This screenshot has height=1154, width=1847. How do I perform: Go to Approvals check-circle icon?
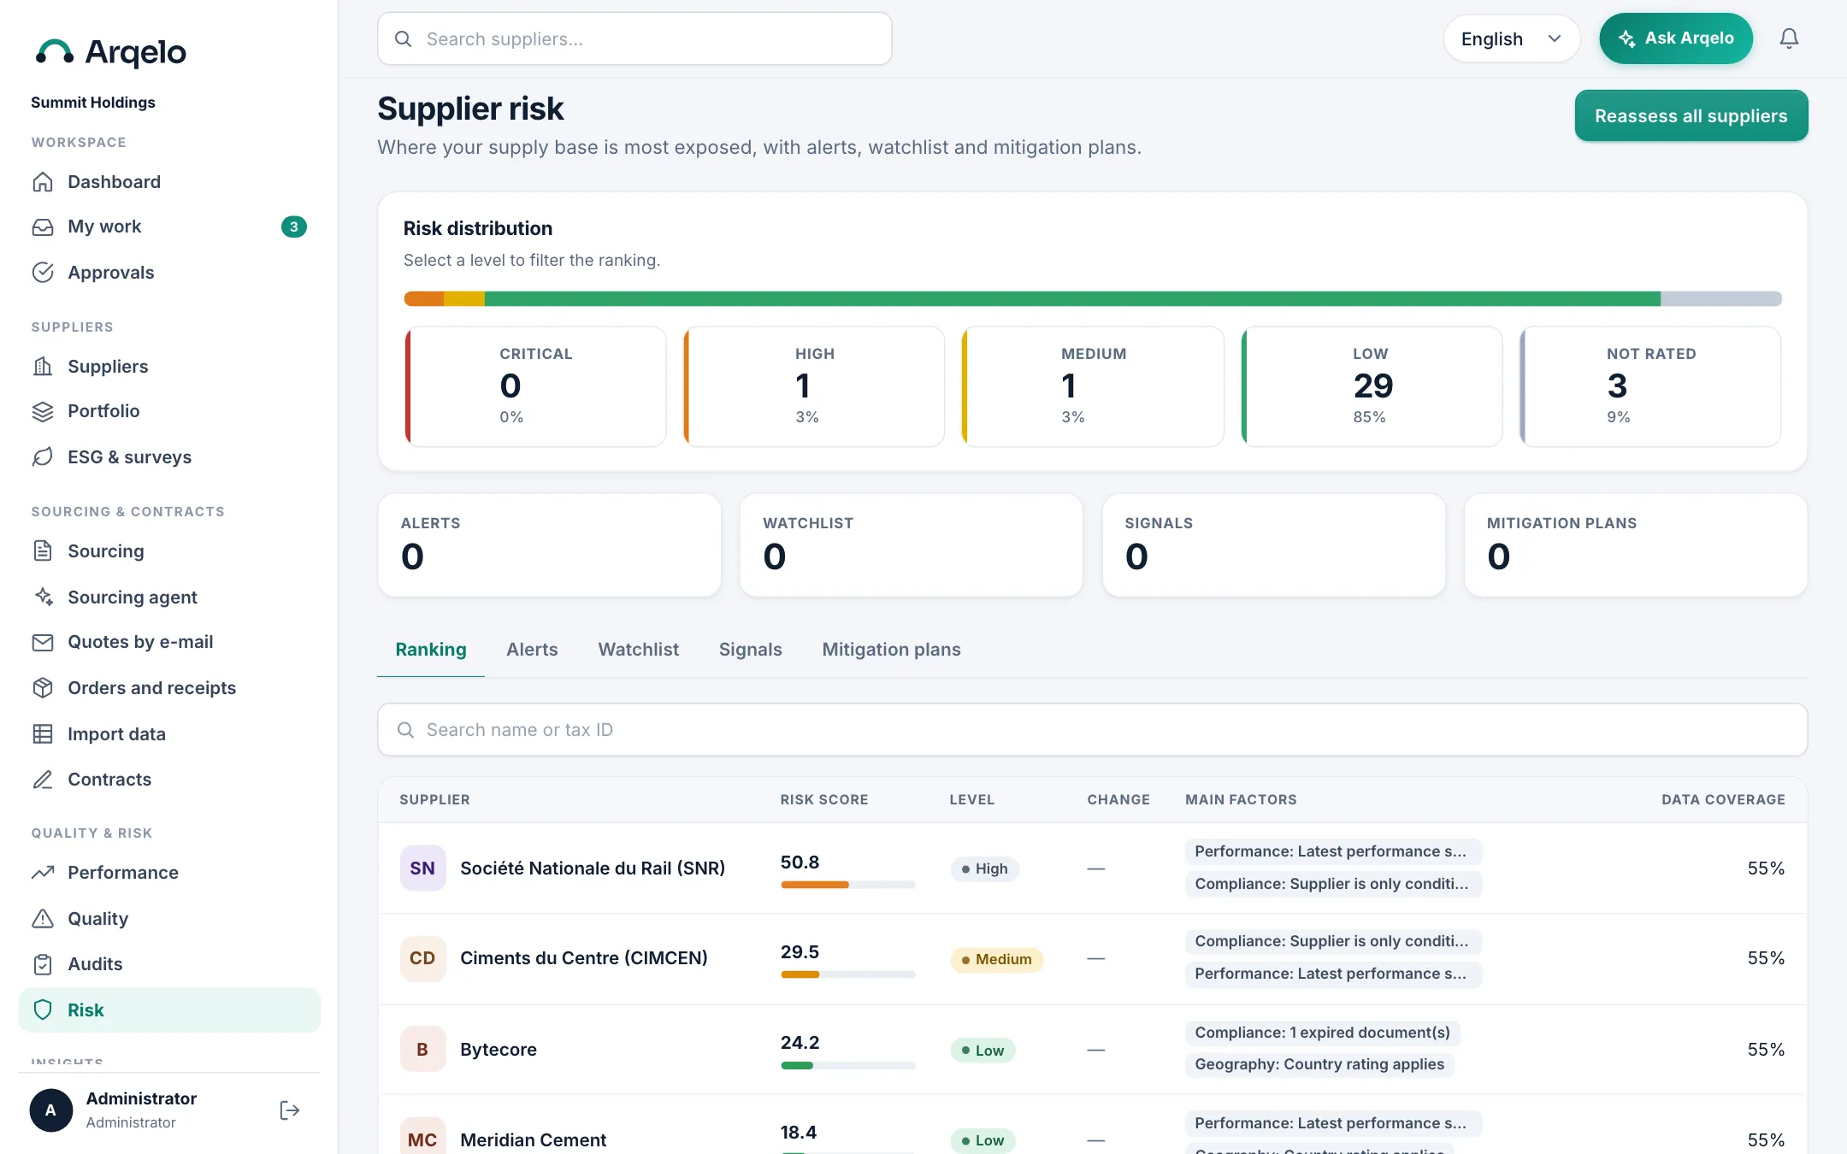[43, 273]
